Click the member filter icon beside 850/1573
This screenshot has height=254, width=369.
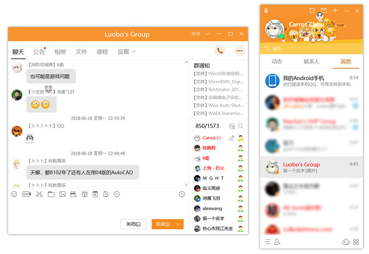click(x=232, y=126)
